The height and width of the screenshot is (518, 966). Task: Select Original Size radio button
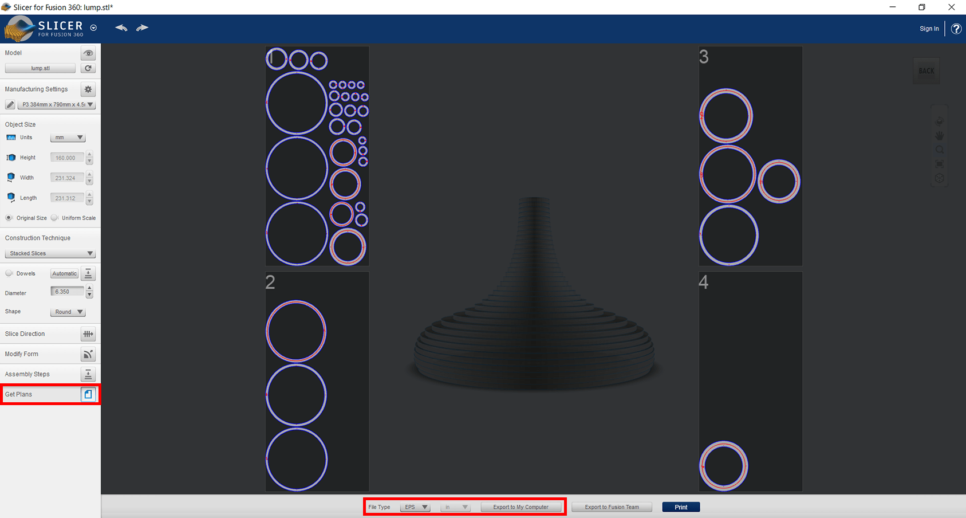[9, 218]
